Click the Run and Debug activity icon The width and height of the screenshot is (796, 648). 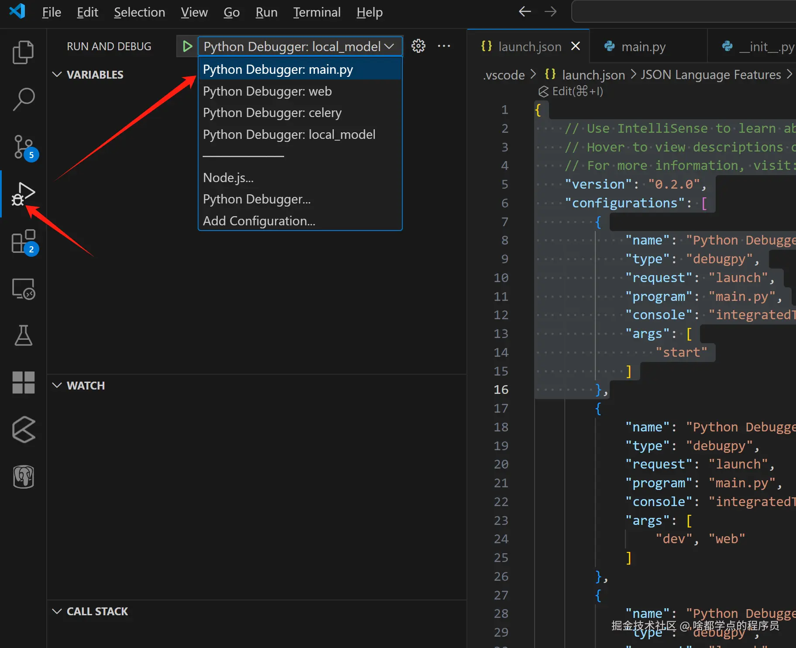coord(23,194)
